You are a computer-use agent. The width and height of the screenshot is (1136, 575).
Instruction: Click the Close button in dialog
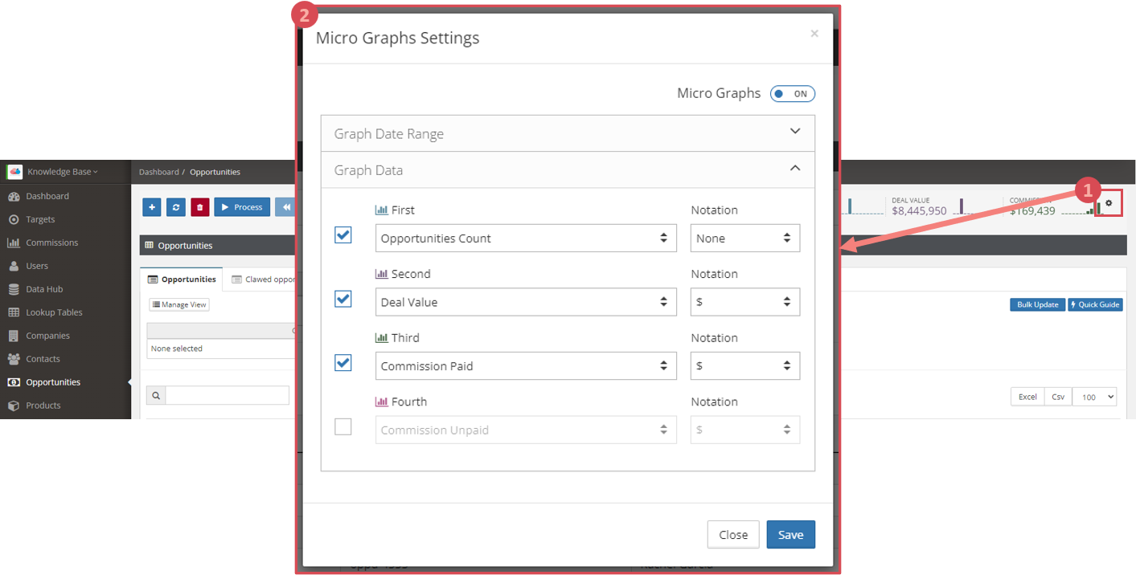(x=733, y=535)
